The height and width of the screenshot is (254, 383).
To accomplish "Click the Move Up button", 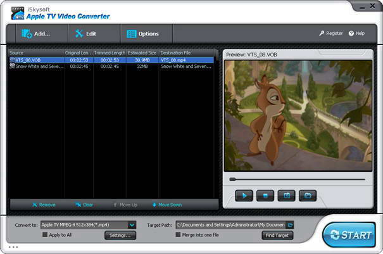I will (125, 205).
